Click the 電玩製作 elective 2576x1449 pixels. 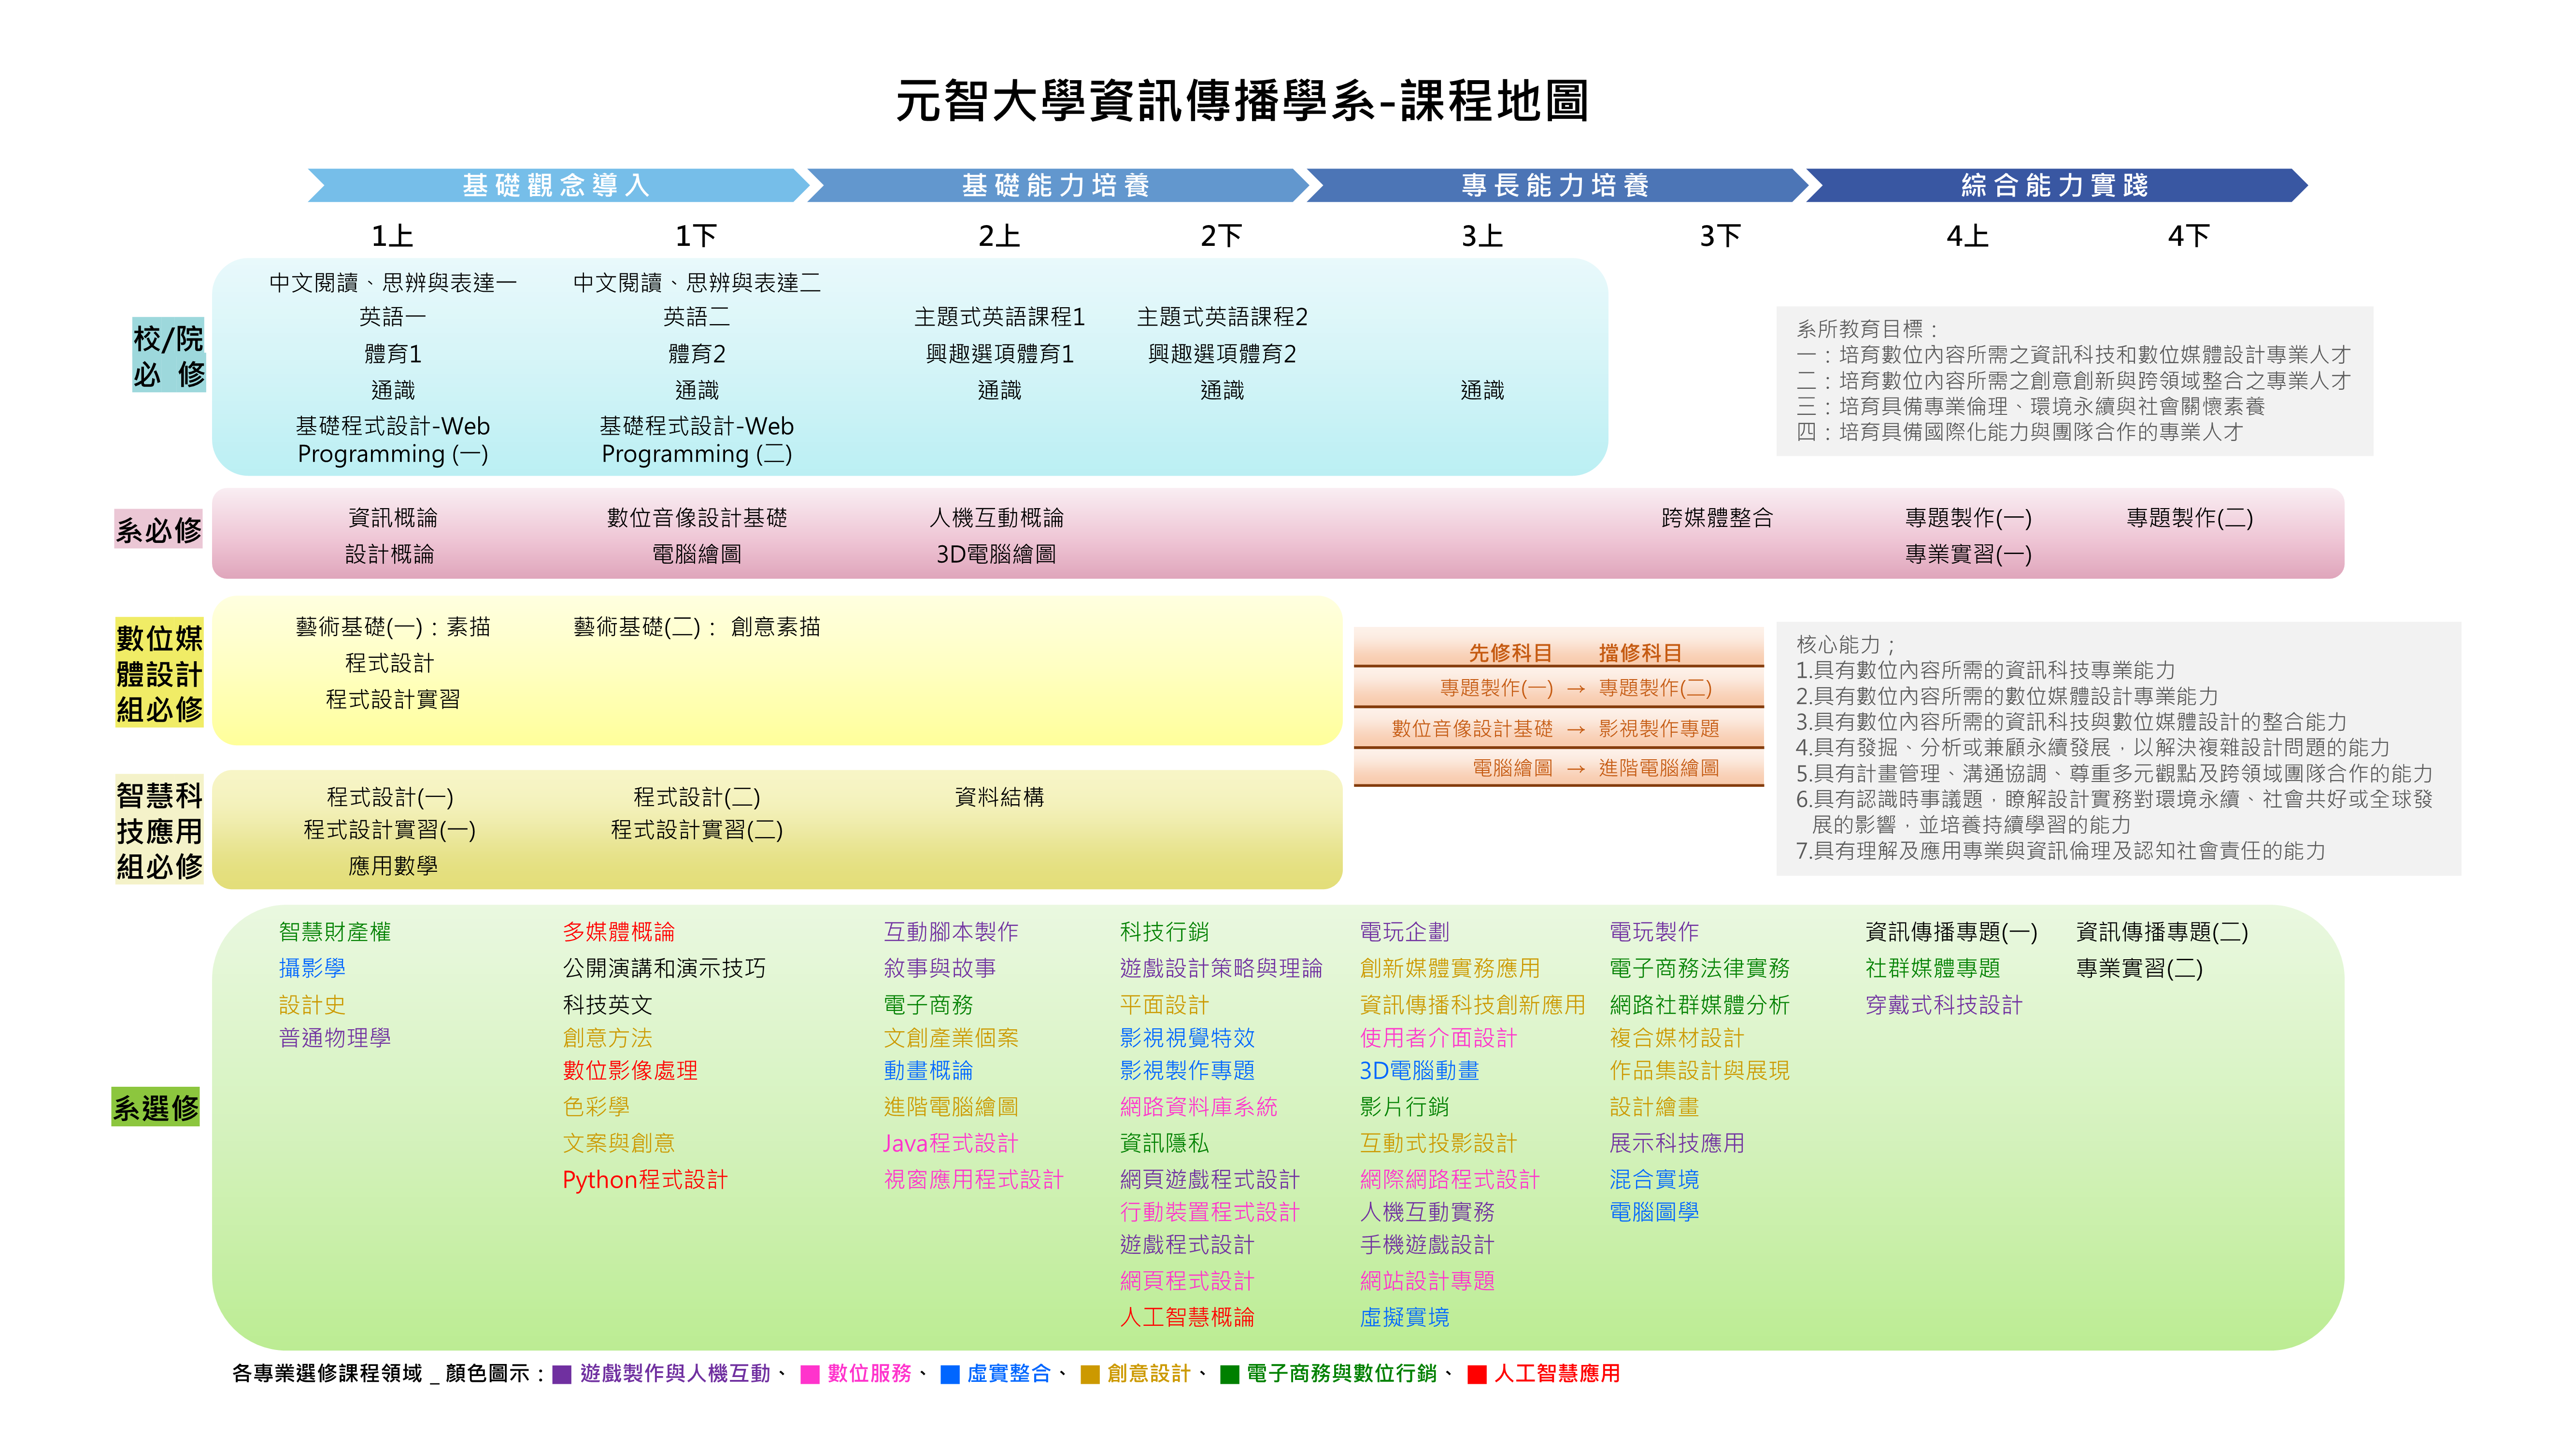(1654, 932)
